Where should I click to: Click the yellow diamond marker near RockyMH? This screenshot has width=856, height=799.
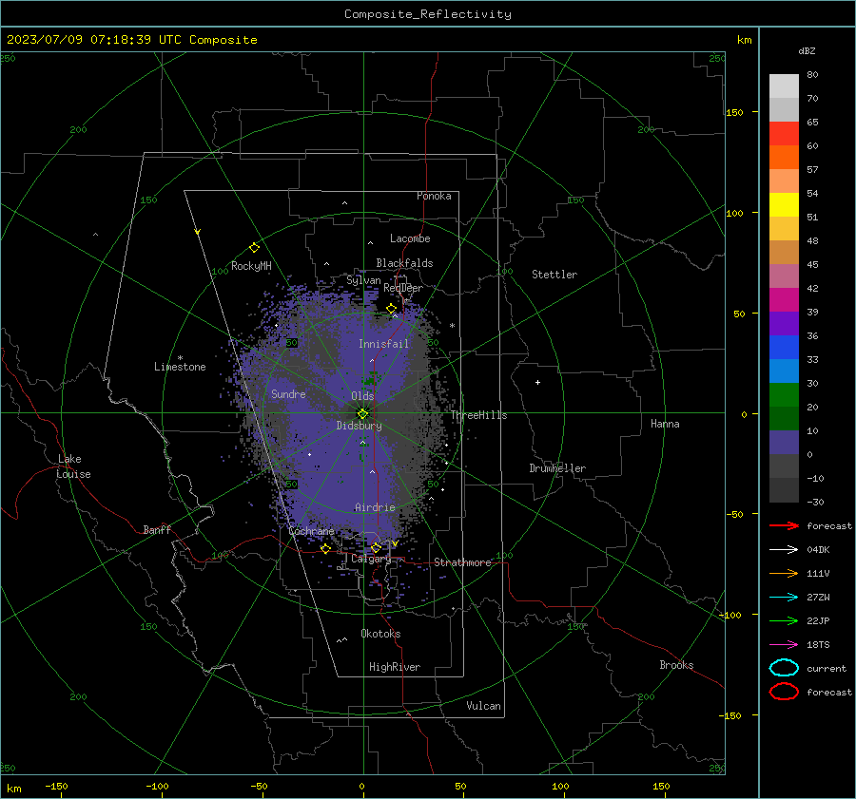click(x=254, y=248)
